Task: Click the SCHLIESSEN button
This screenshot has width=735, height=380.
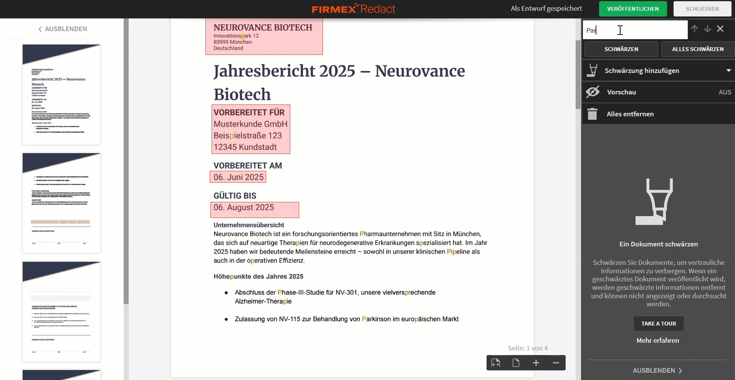Action: click(x=702, y=9)
